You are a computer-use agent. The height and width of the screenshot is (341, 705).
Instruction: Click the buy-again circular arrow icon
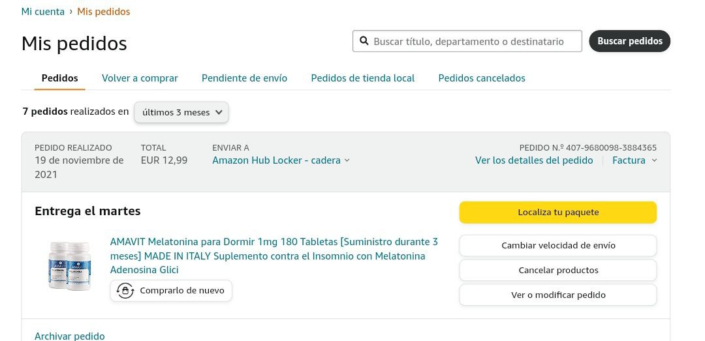(125, 291)
